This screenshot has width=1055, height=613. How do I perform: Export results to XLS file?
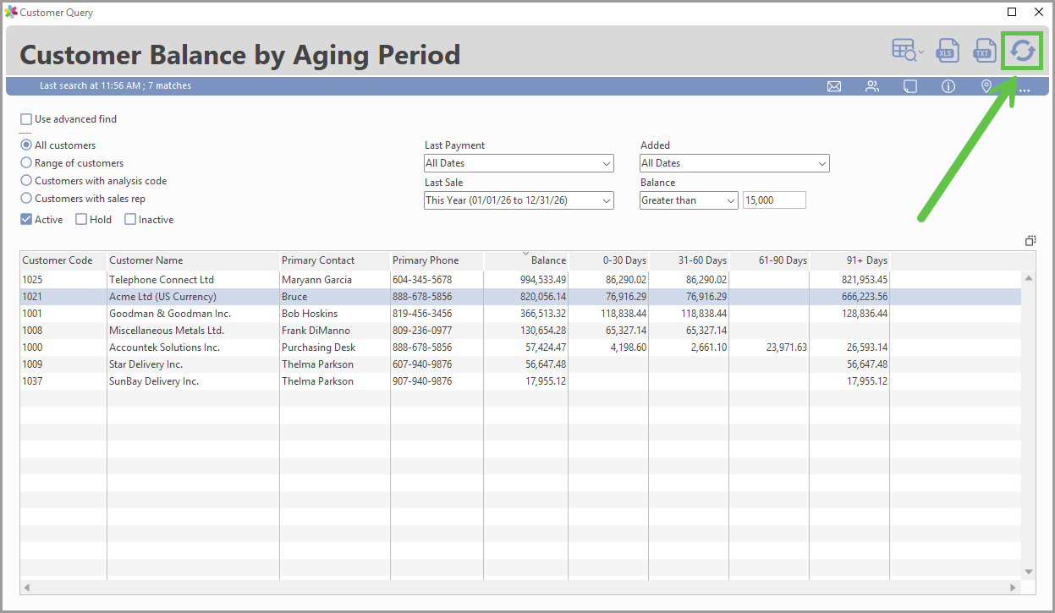[947, 51]
